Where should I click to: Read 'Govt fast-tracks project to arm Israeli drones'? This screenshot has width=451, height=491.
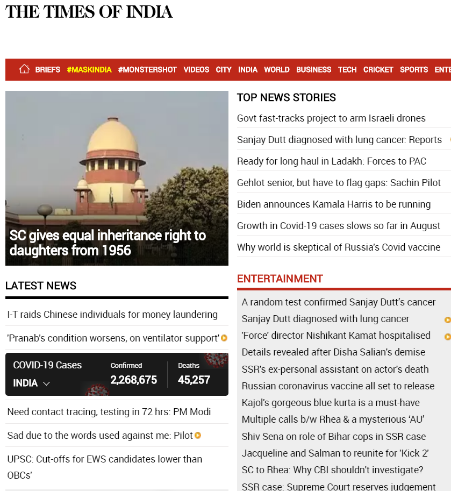(331, 118)
